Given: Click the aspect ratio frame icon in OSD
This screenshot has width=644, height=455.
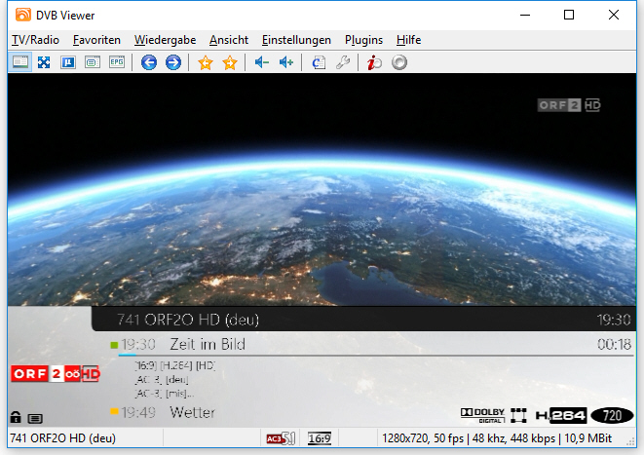Looking at the screenshot, I should [x=518, y=415].
